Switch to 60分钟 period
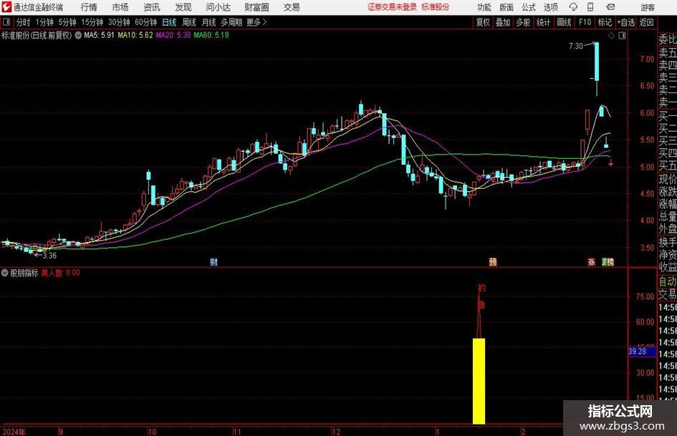Screen dimensions: 677x436 pos(146,22)
